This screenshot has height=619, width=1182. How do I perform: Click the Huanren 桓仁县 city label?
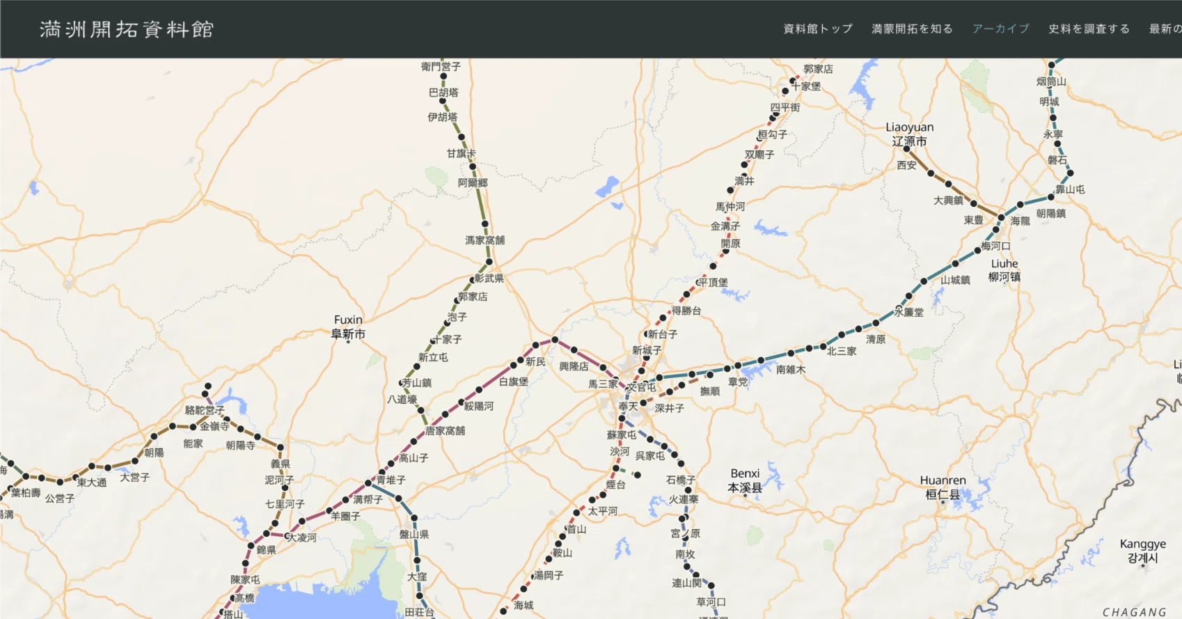click(943, 487)
